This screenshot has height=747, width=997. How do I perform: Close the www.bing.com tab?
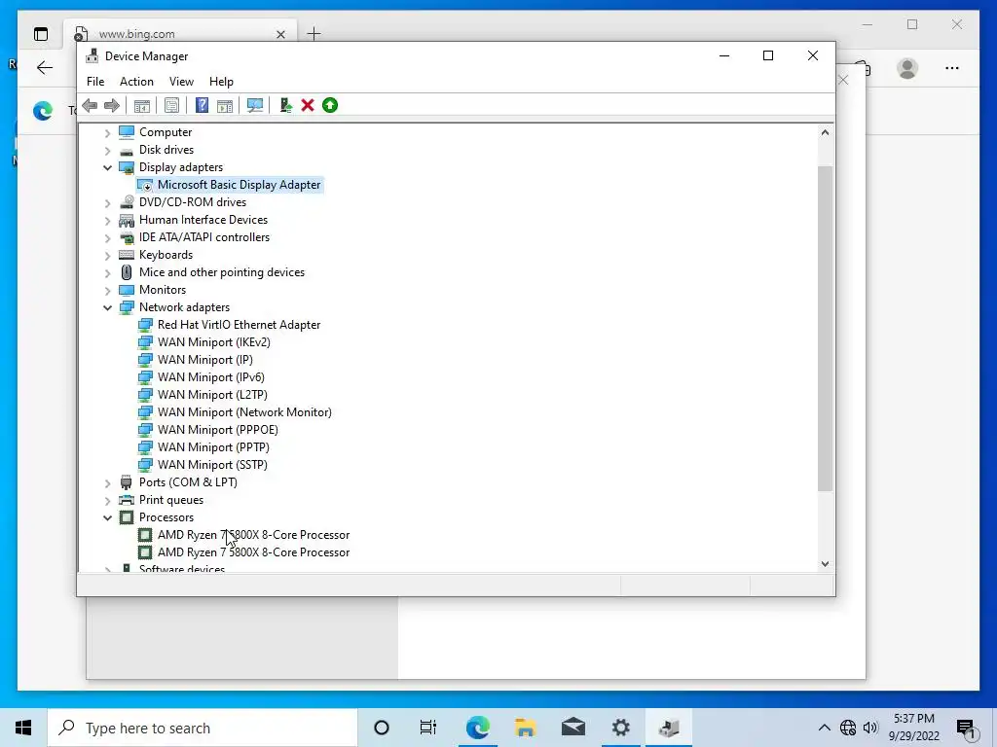point(280,34)
